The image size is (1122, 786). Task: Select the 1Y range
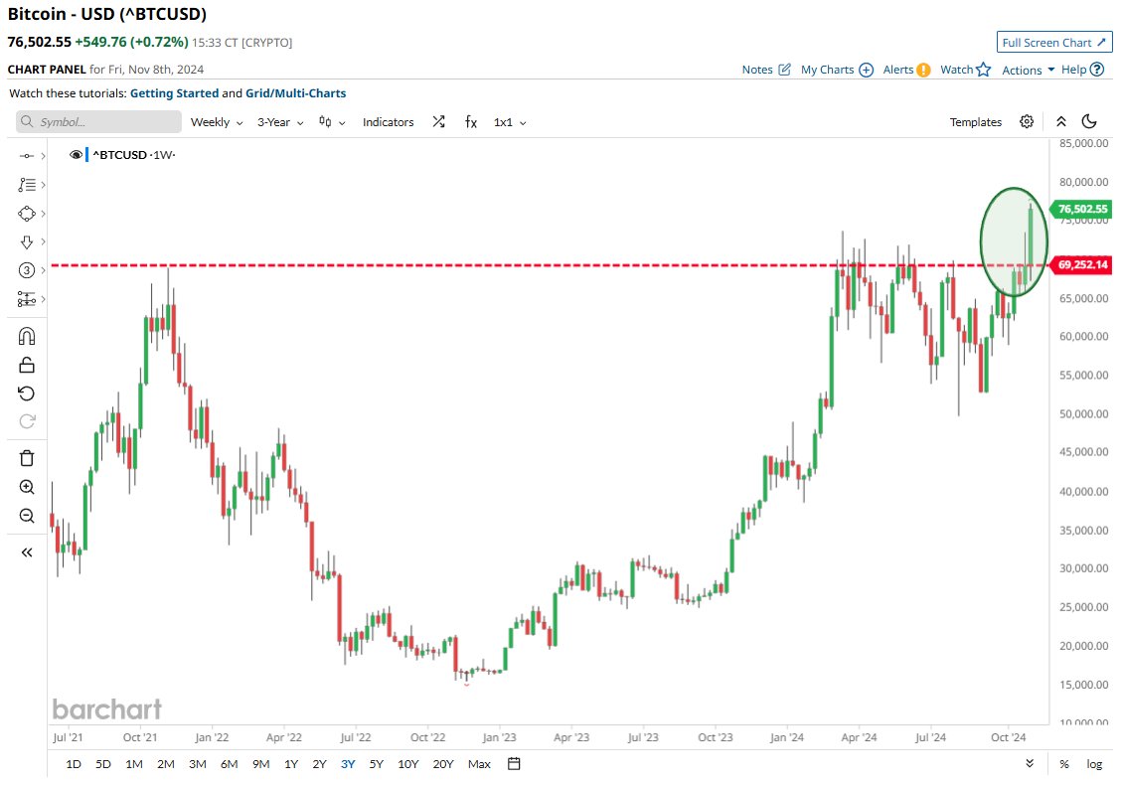[290, 764]
